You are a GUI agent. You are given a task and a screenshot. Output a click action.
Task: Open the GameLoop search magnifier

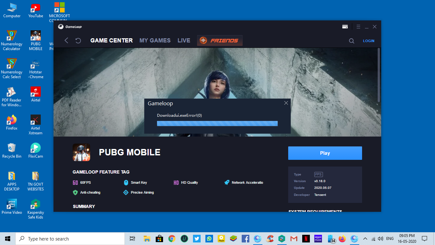pos(352,41)
